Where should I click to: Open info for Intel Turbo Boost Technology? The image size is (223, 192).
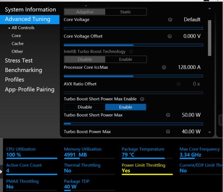(x=131, y=52)
